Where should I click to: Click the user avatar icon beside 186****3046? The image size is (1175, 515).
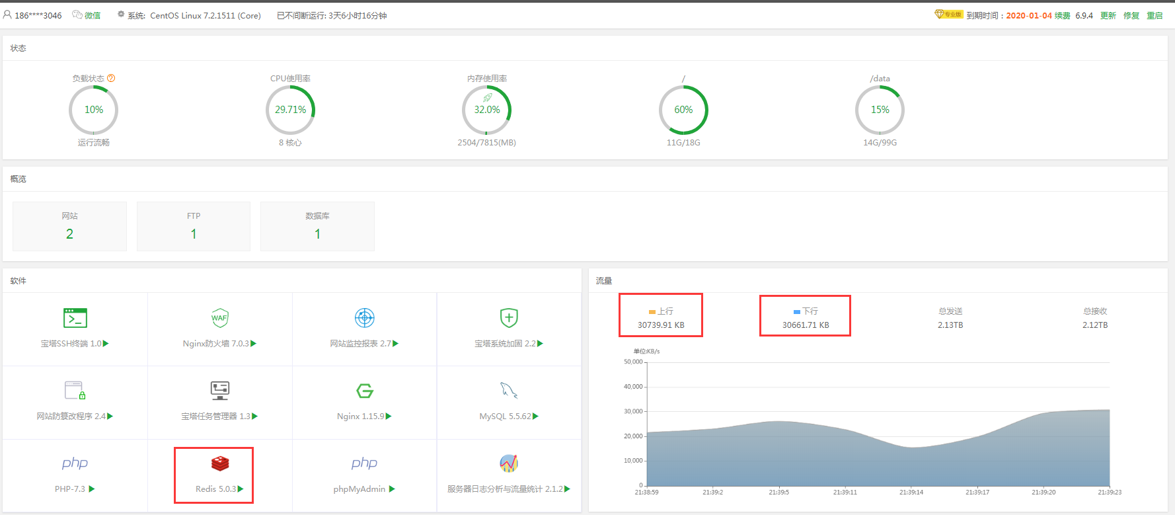pyautogui.click(x=7, y=15)
